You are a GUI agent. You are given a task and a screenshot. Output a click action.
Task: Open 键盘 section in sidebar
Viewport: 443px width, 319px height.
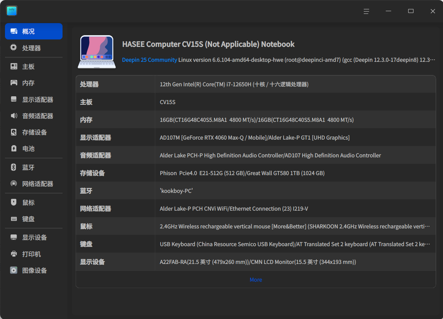click(34, 219)
